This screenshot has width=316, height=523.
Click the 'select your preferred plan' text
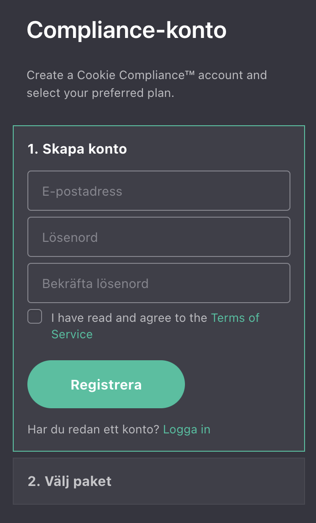coord(100,93)
